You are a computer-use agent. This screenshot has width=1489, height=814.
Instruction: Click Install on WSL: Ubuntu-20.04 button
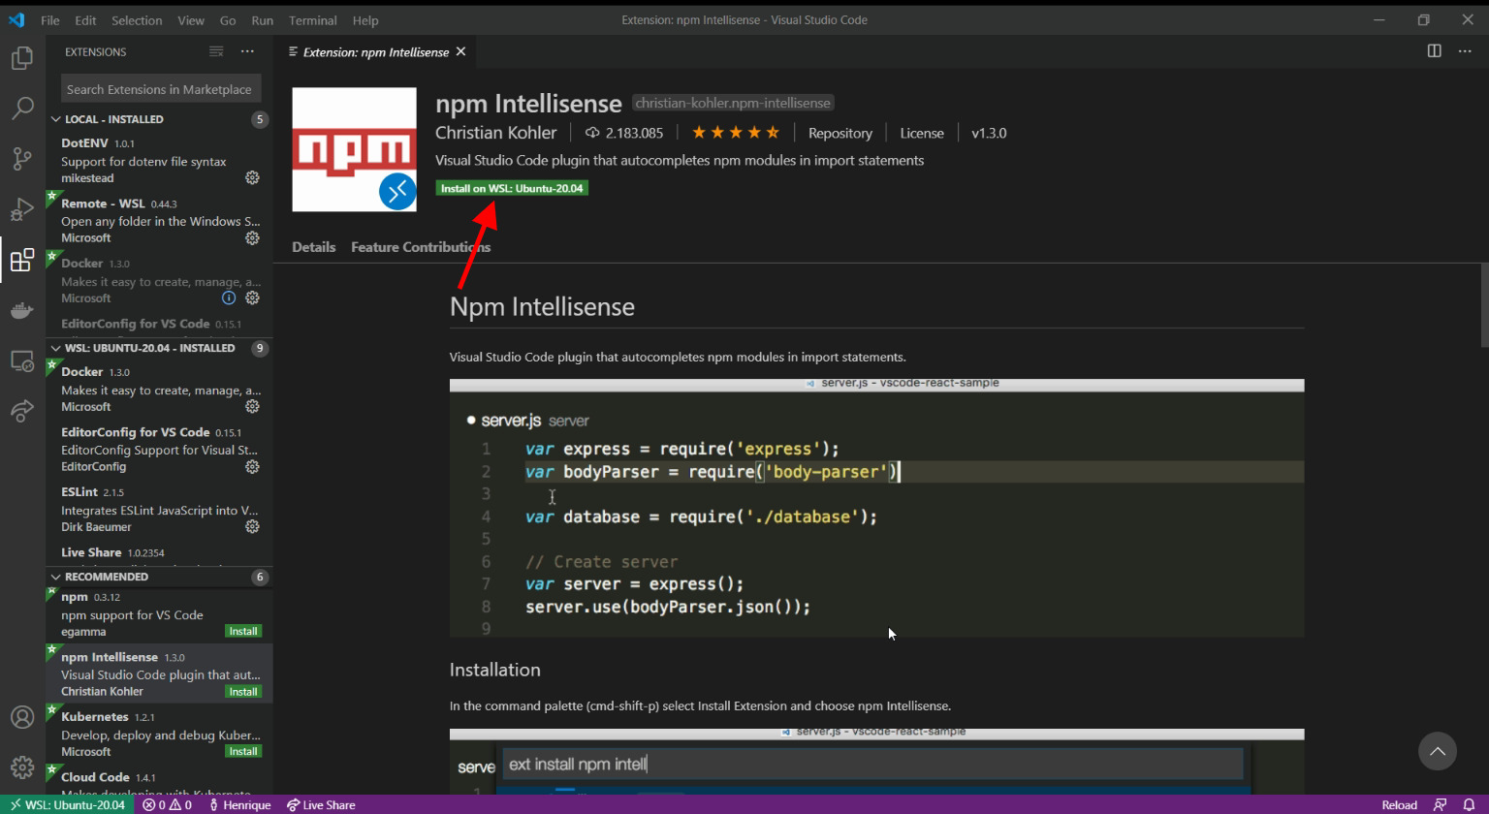[512, 188]
